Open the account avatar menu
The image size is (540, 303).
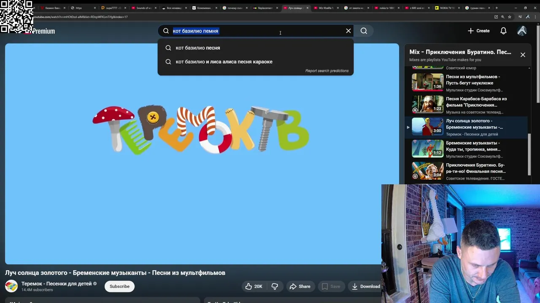[x=522, y=31]
